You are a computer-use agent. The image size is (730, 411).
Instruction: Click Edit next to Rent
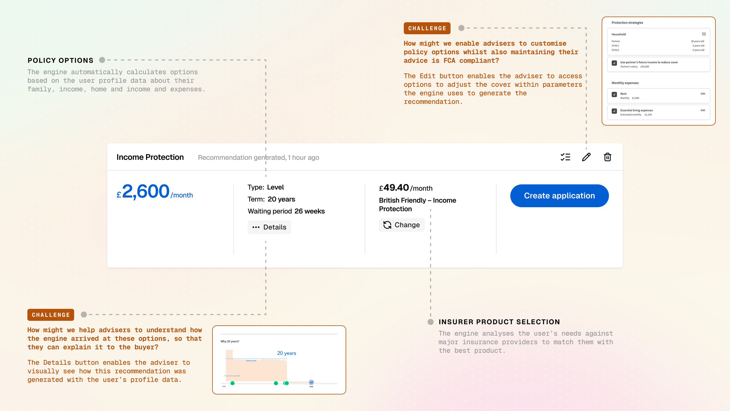pyautogui.click(x=703, y=94)
